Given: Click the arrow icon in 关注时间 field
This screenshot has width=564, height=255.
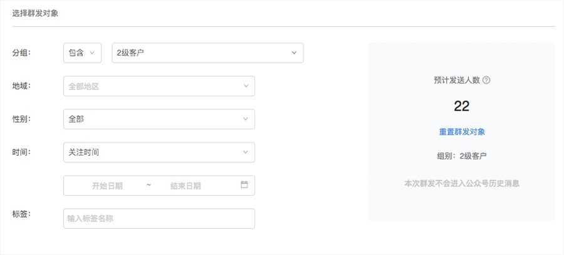Looking at the screenshot, I should coord(246,152).
